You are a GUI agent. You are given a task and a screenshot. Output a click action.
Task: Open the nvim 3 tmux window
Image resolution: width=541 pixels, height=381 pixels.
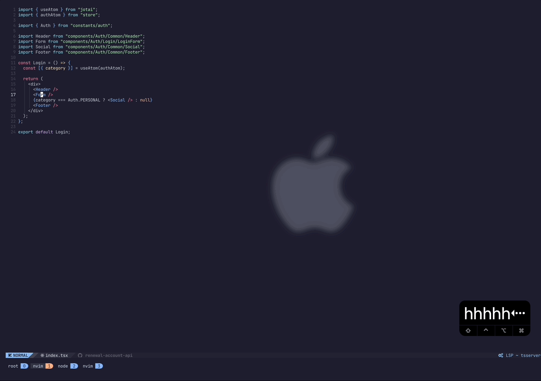(92, 366)
